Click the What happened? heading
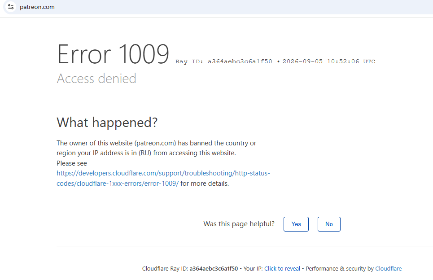 coord(107,122)
